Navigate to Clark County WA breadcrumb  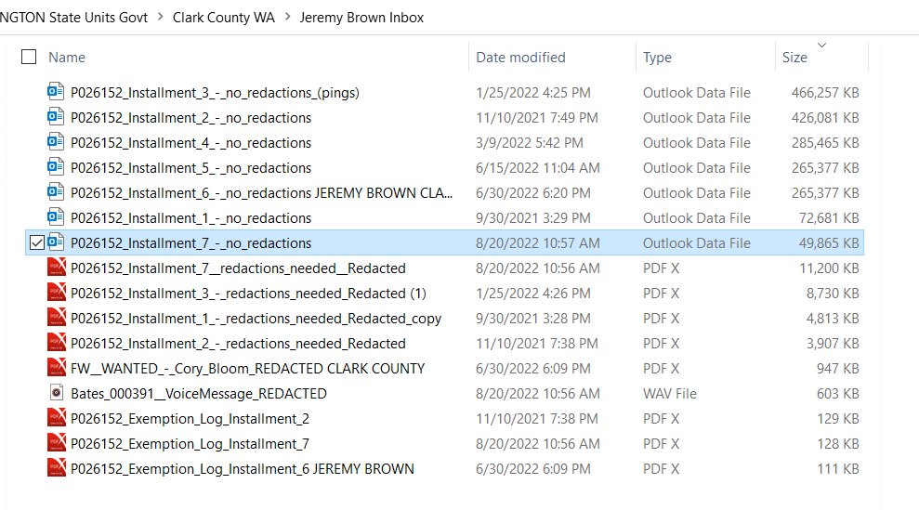click(223, 18)
